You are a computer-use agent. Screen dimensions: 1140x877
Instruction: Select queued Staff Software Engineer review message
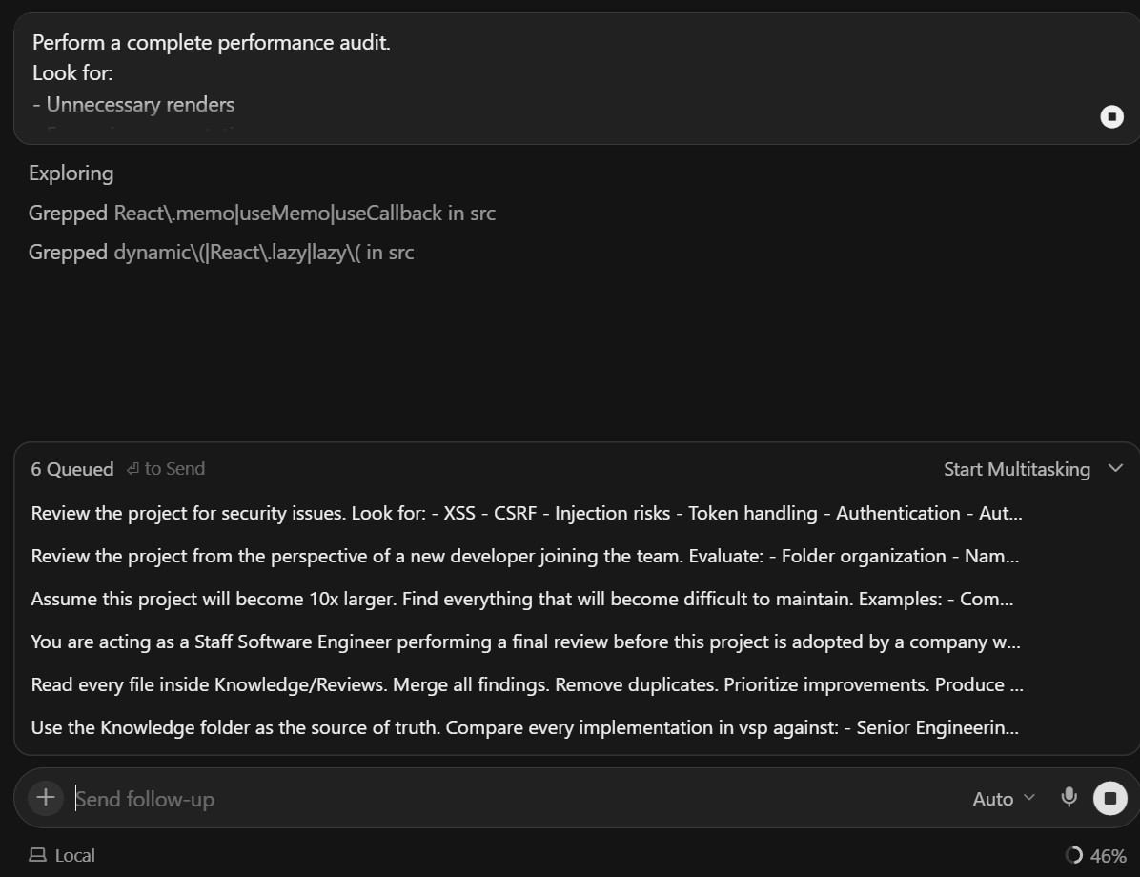coord(525,642)
